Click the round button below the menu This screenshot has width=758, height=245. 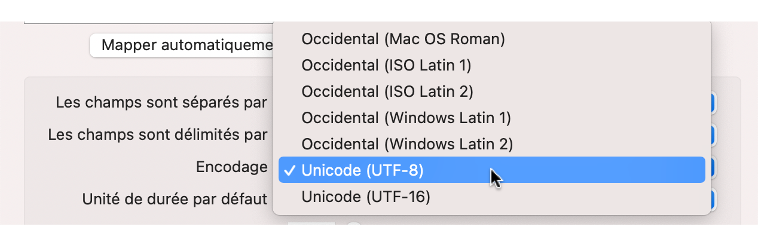coord(354,223)
